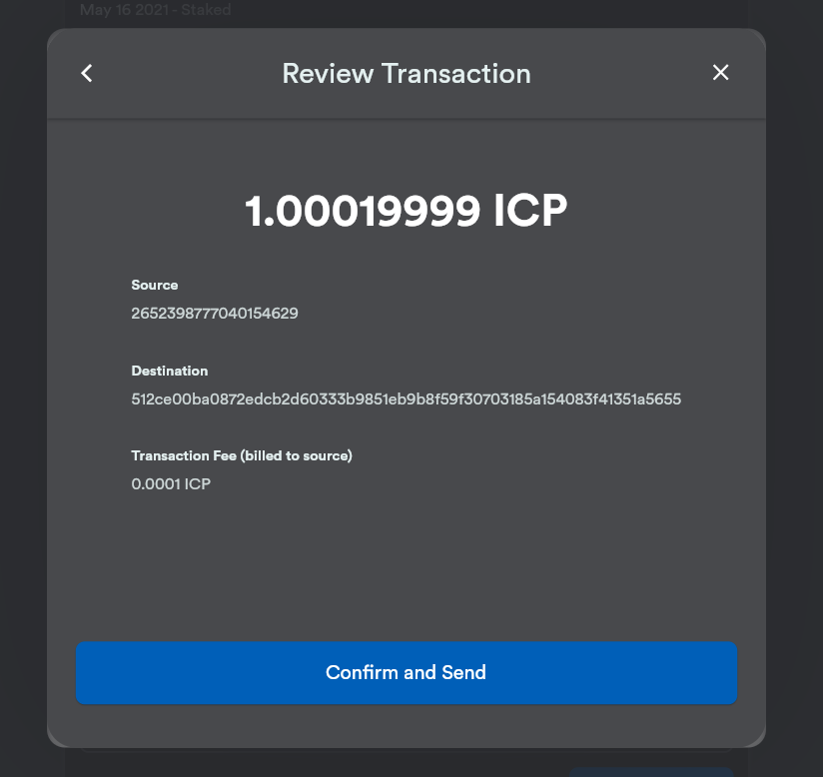The image size is (823, 777).
Task: Select the 0.0001 ICP fee value
Action: (171, 484)
